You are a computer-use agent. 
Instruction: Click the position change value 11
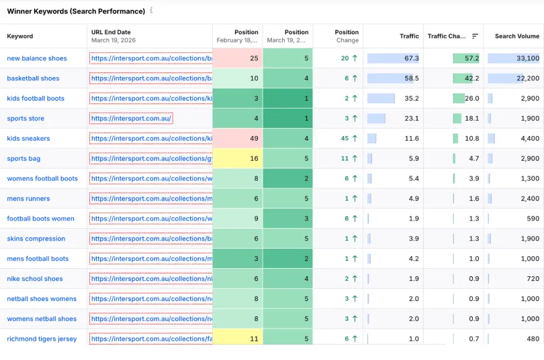(345, 158)
